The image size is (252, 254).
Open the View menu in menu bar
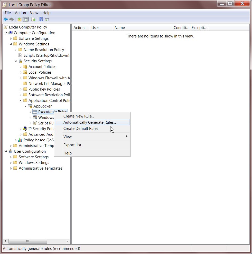[x=34, y=13]
